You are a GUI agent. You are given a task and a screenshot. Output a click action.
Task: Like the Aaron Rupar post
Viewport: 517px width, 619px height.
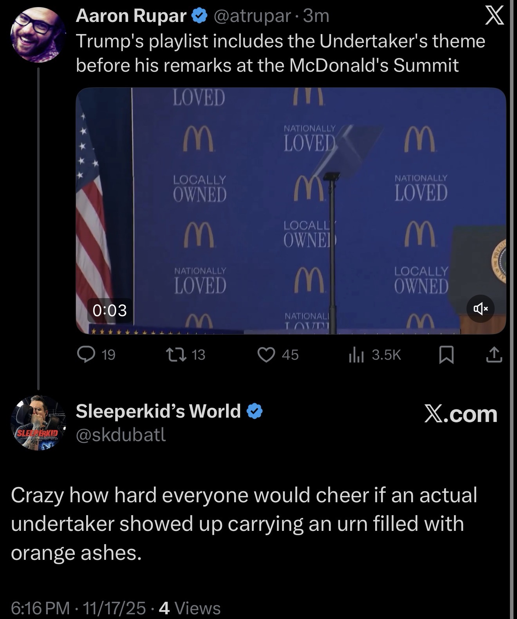(x=266, y=355)
